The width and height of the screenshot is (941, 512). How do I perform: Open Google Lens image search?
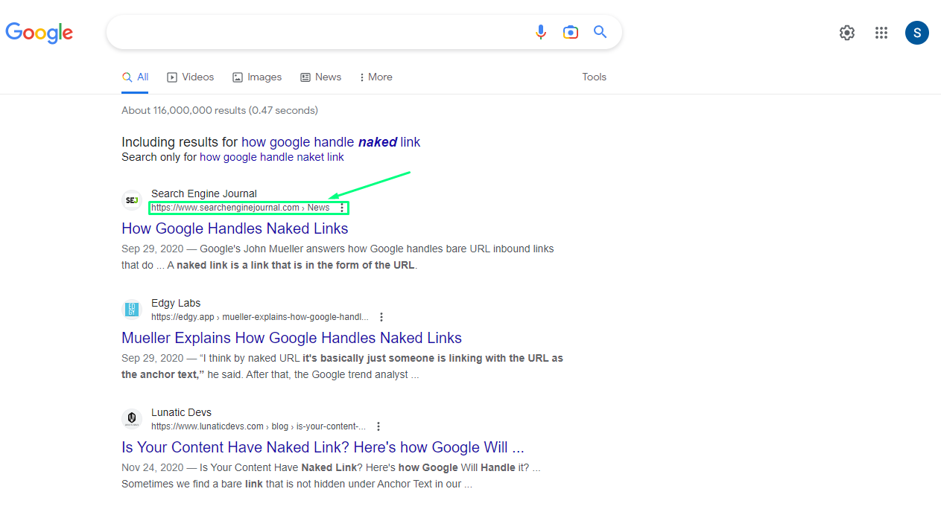571,32
